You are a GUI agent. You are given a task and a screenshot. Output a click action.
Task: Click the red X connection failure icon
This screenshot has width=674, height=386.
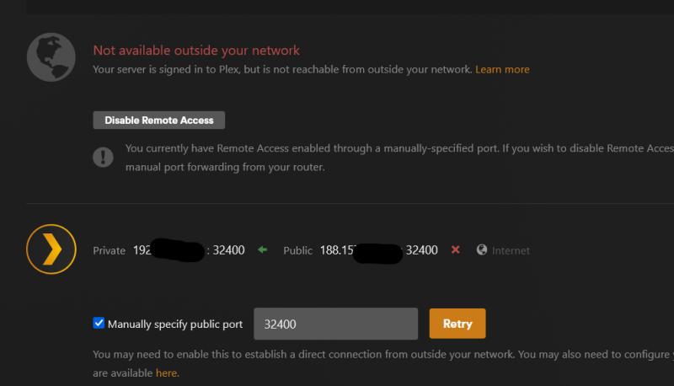pyautogui.click(x=456, y=249)
